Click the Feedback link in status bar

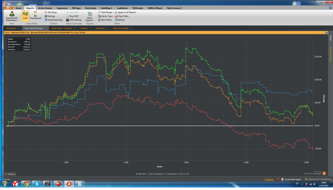point(269,180)
